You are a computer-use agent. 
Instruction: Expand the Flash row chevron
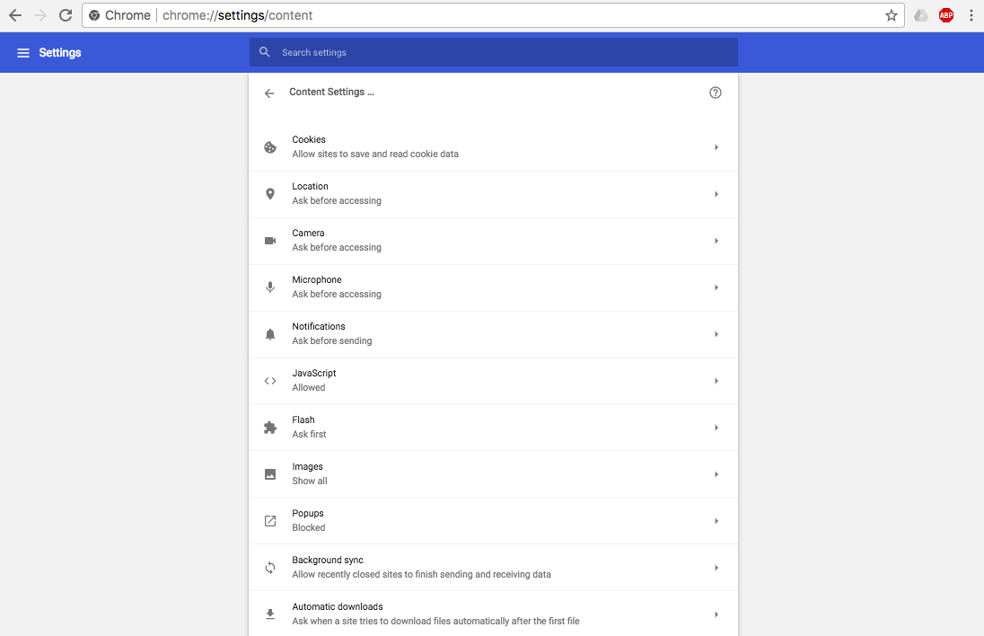point(716,428)
